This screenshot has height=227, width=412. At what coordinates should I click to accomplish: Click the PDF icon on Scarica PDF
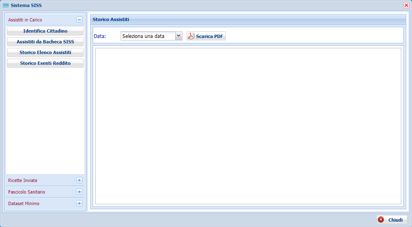[x=191, y=36]
